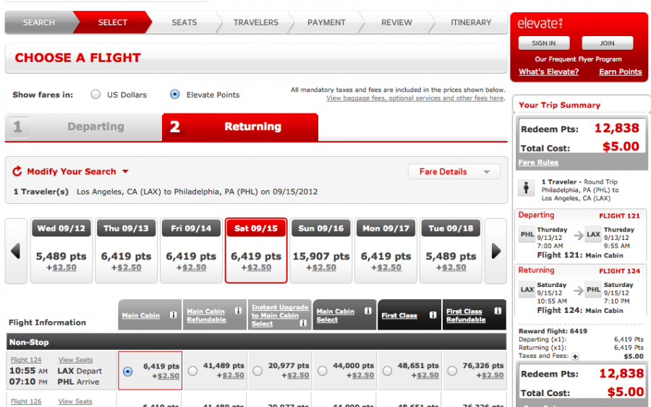The image size is (651, 407).
Task: Select US Dollars fare display
Action: click(95, 94)
